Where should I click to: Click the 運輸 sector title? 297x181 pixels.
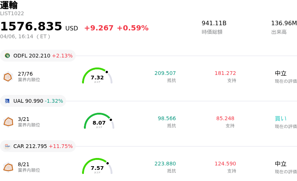(9, 5)
